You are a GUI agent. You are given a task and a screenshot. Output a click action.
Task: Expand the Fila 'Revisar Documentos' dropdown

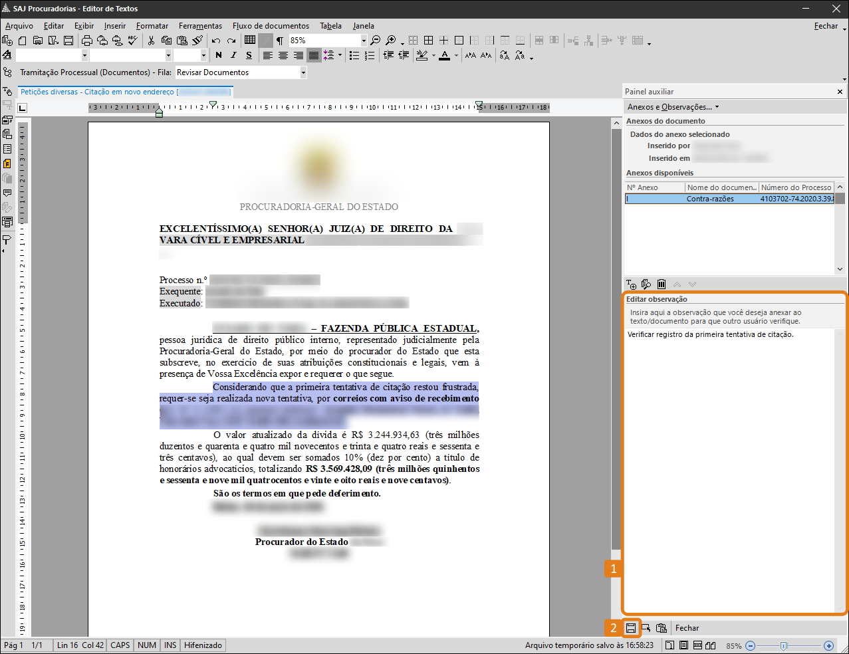(303, 72)
